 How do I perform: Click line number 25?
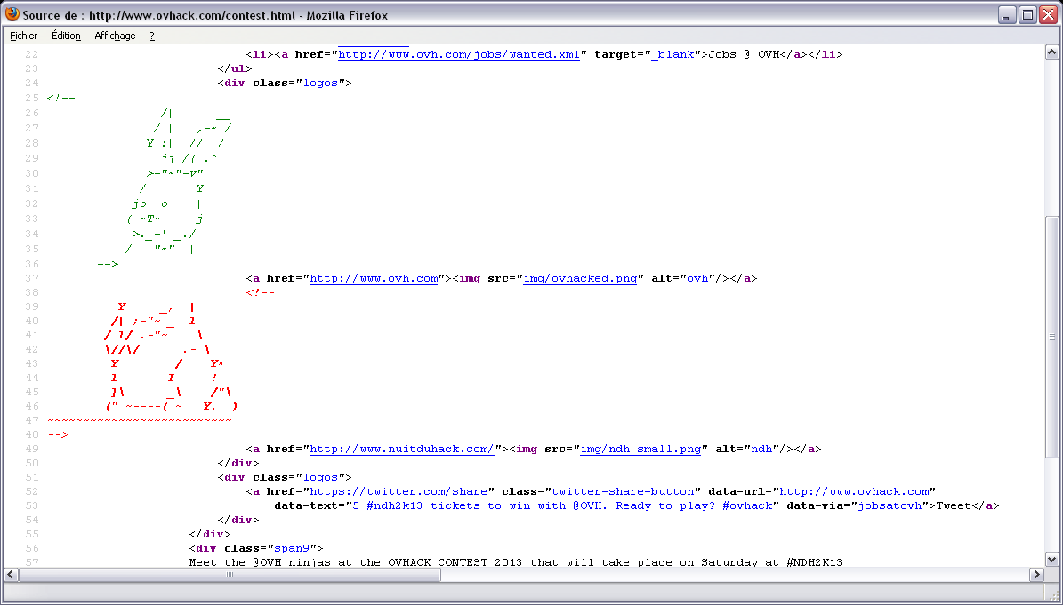pos(31,98)
